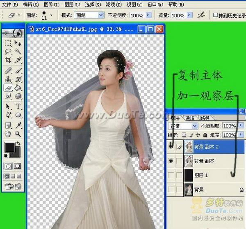Viewport: 246px width, 229px height.
Task: Switch to standard screen mode
Action: (x=7, y=176)
